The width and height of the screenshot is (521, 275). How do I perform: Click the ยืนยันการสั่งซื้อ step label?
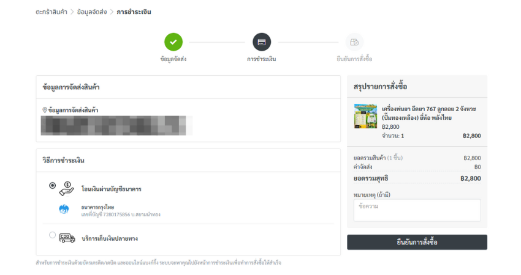click(x=354, y=59)
